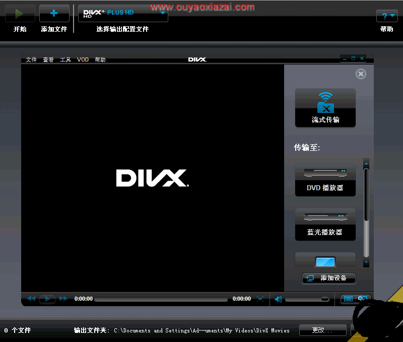Click the player Play button
Viewport: 403px width, 342px height.
[47, 299]
